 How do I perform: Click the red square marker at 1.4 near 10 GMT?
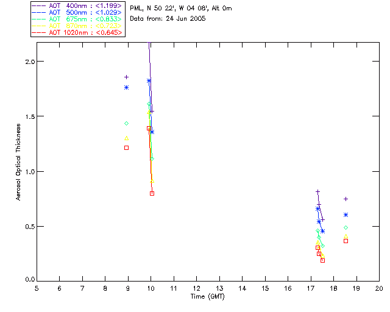point(149,129)
